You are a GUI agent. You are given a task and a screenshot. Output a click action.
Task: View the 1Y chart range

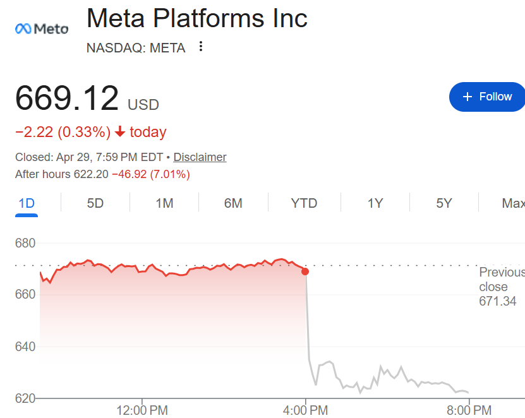click(375, 203)
